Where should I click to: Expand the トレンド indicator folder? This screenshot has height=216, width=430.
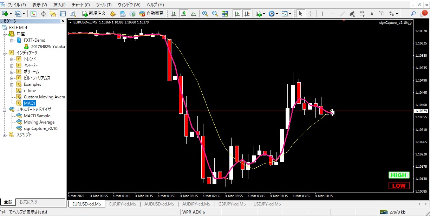coord(12,59)
